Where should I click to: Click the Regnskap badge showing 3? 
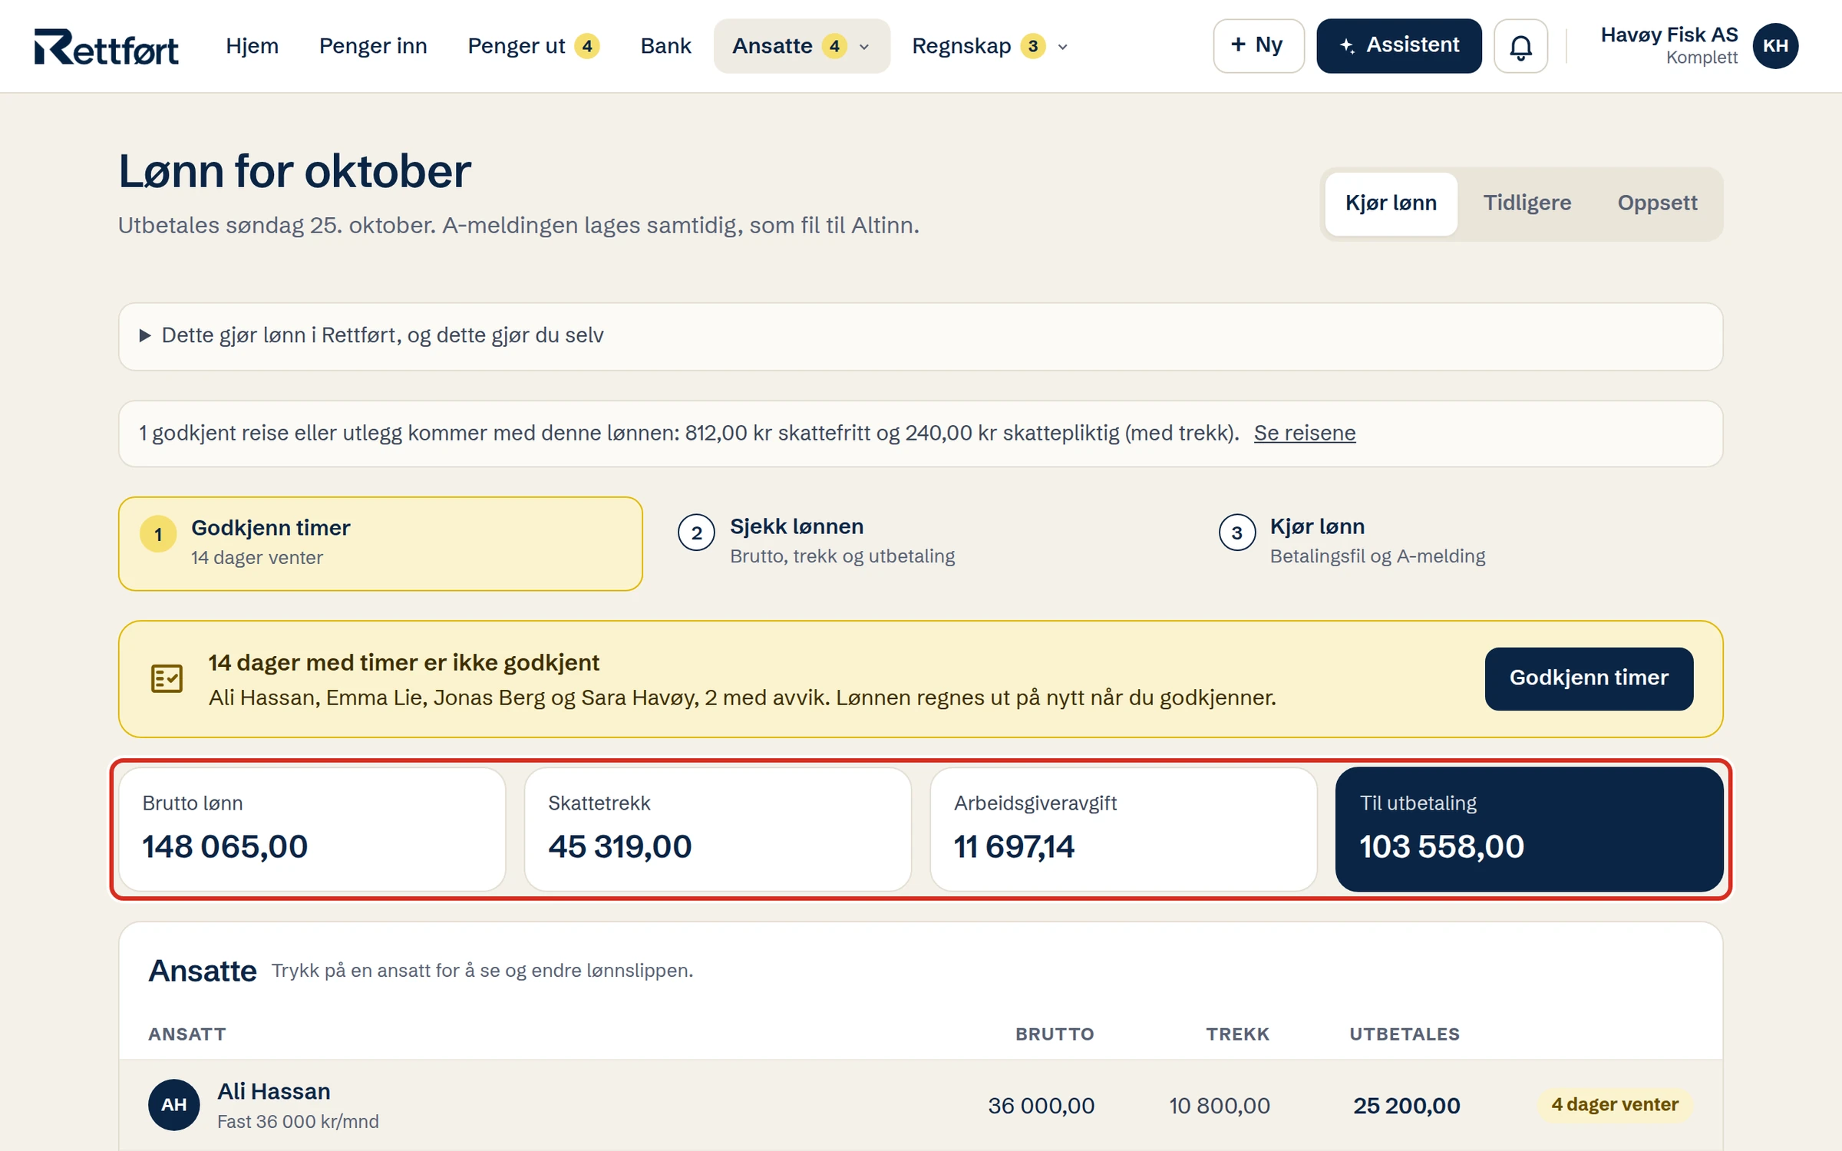(x=1033, y=46)
